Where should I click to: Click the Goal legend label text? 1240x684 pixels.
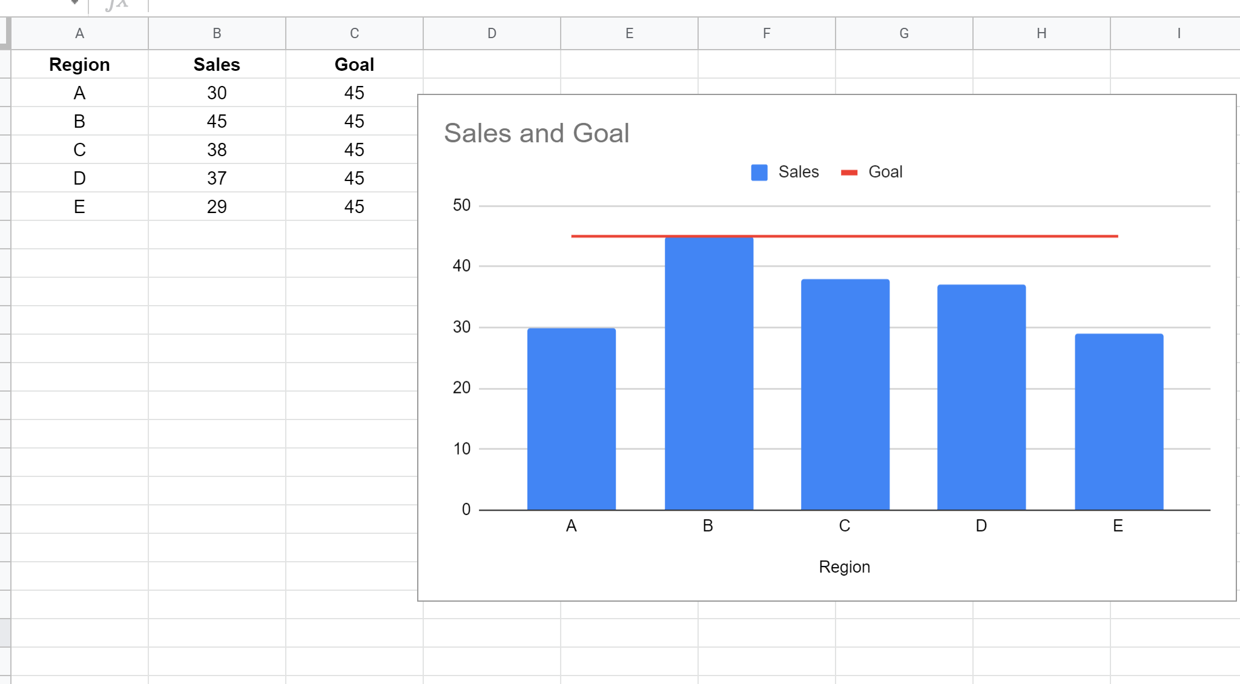point(885,172)
